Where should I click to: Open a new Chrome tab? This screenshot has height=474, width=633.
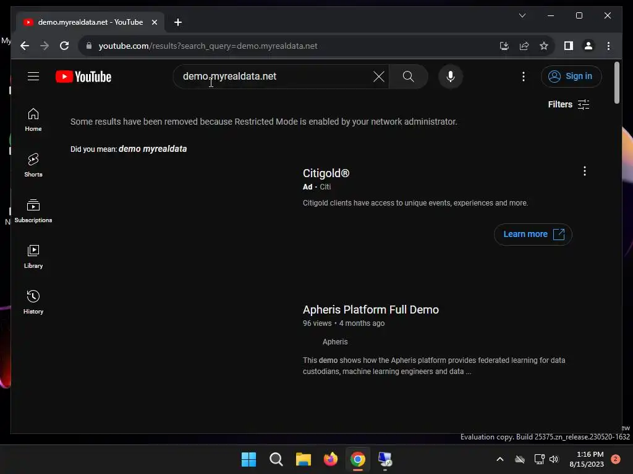coord(177,22)
